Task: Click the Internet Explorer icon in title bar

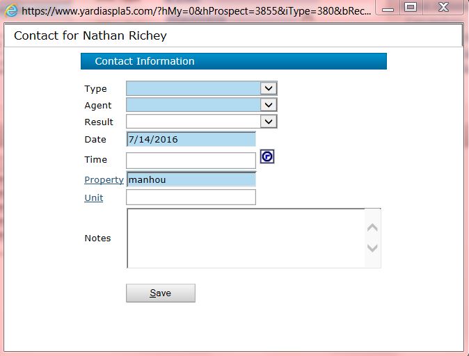Action: tap(12, 10)
